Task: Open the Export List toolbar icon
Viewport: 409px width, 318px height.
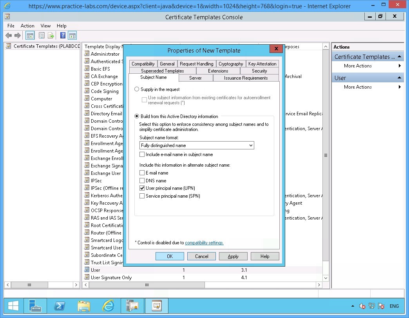Action: coord(51,35)
